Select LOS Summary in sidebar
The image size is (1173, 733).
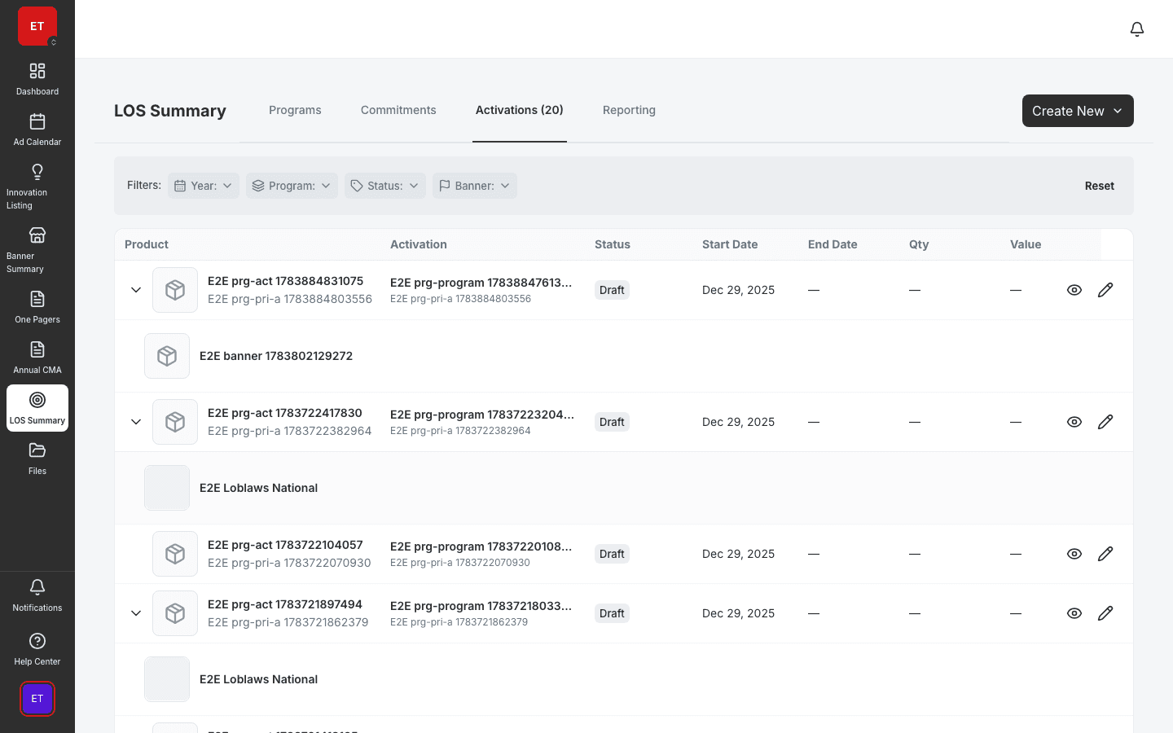(37, 408)
